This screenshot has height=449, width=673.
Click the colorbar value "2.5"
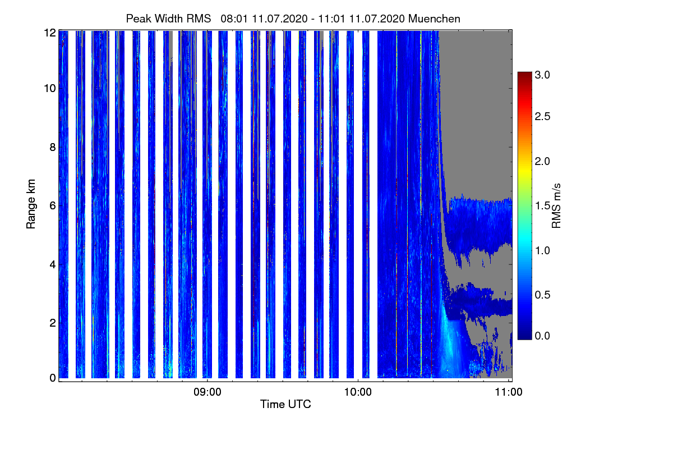(x=542, y=116)
